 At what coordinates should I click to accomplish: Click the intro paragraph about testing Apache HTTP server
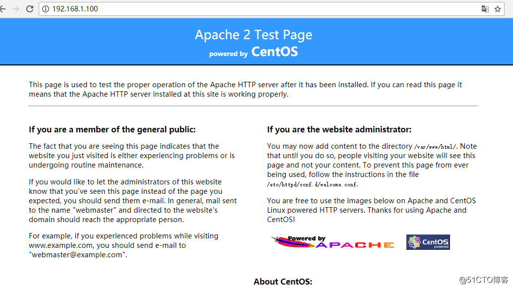(246, 89)
